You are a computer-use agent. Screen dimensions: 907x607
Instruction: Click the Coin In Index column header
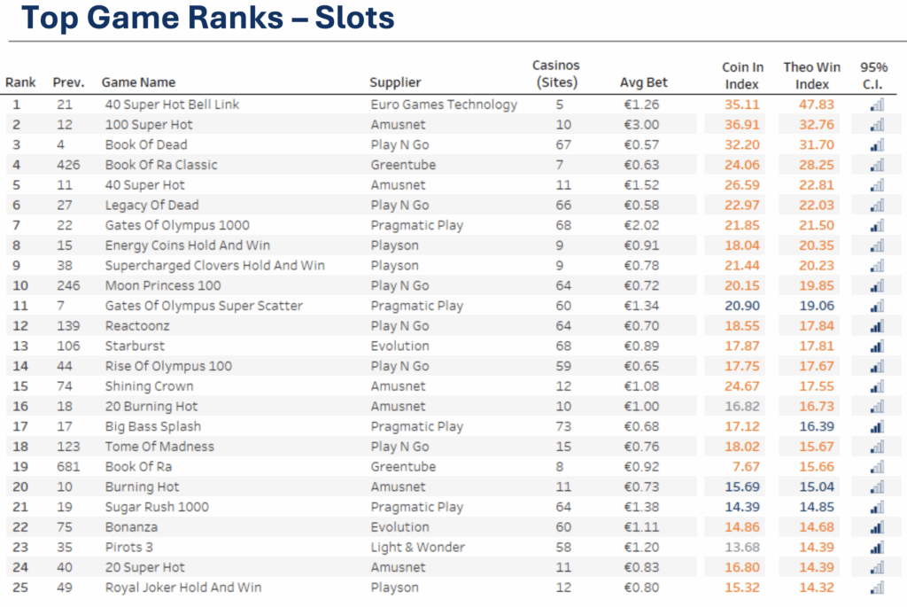pyautogui.click(x=742, y=75)
